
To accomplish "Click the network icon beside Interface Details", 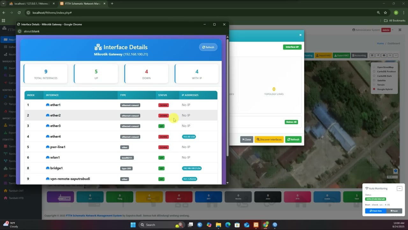I will [x=98, y=47].
